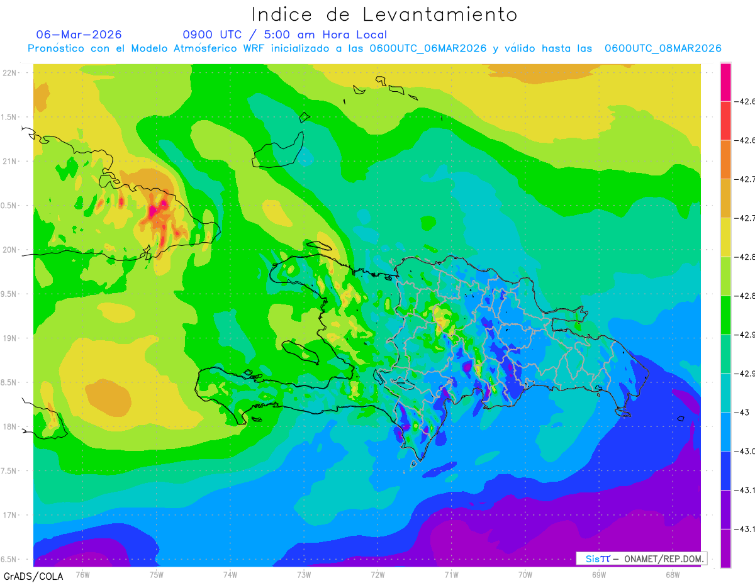Click the "20N" latitude label
The height and width of the screenshot is (583, 755).
click(9, 250)
